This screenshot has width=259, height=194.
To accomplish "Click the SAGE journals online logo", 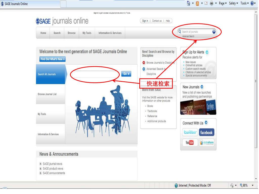I will [x=62, y=21].
